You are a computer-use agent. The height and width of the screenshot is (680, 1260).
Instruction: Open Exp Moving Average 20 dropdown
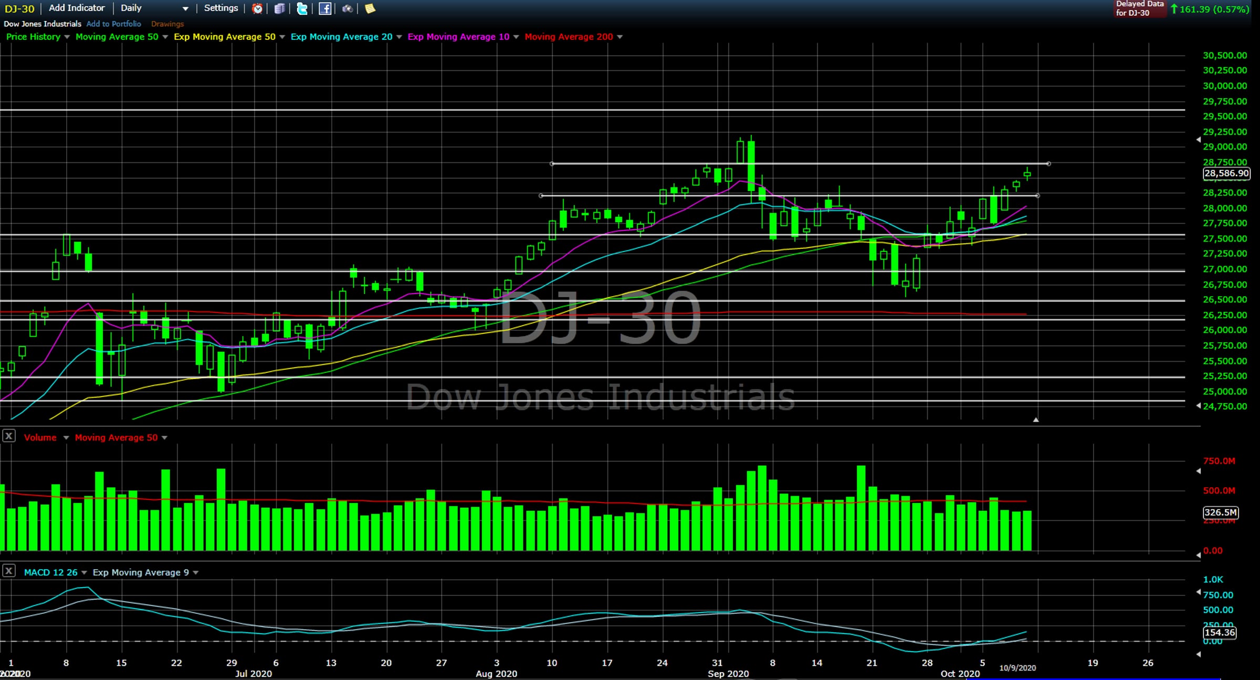399,37
